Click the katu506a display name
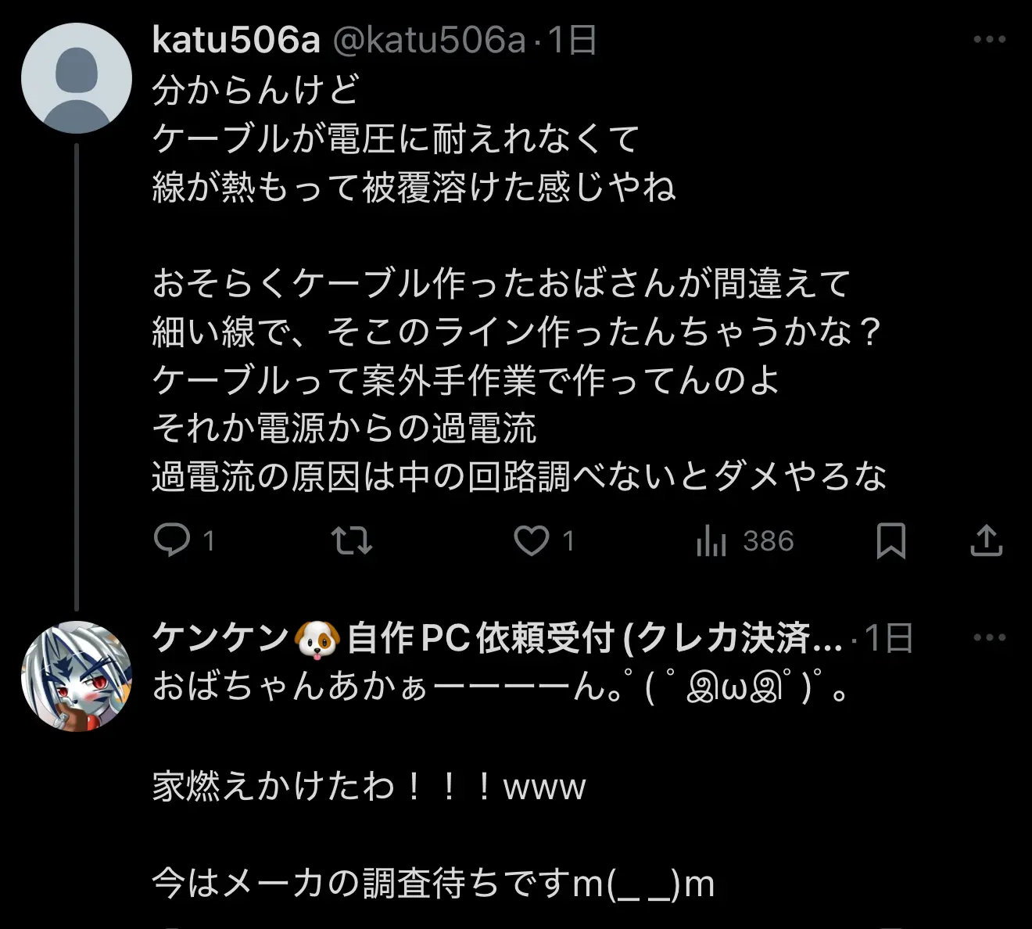Viewport: 1032px width, 929px height. pos(236,40)
